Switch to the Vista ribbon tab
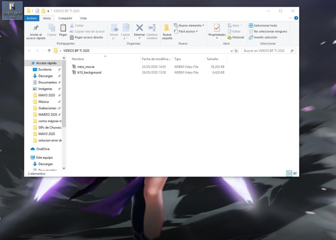Screen dimensions: 336x240 pyautogui.click(x=83, y=18)
